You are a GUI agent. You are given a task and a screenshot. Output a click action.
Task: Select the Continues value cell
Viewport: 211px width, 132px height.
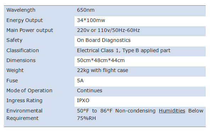click(140, 92)
